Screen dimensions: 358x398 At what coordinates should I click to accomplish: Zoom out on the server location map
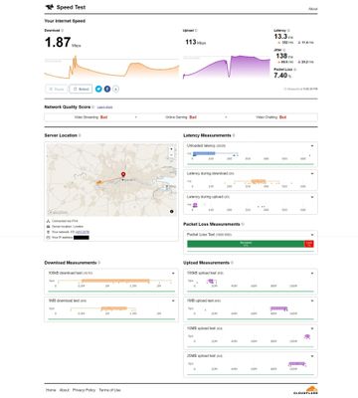click(171, 155)
